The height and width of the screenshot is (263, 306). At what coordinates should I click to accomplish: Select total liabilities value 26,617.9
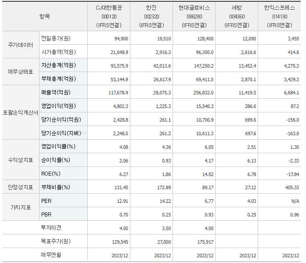tap(162, 79)
